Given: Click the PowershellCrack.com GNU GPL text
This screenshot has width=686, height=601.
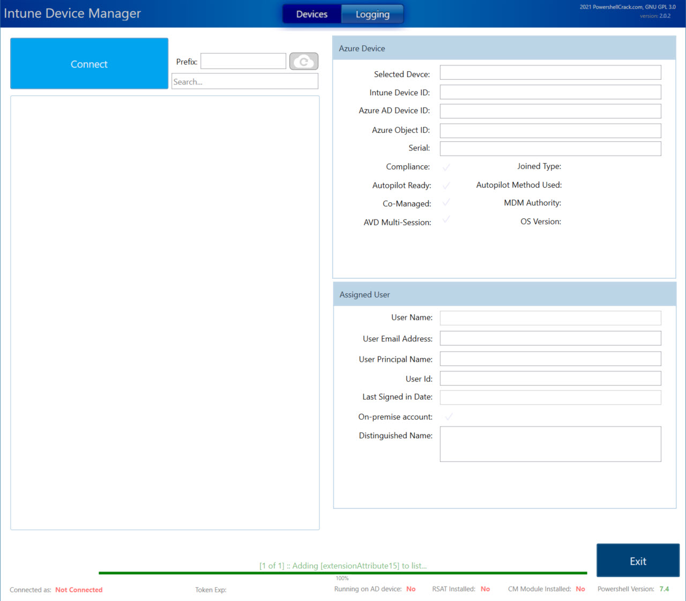Looking at the screenshot, I should click(628, 7).
